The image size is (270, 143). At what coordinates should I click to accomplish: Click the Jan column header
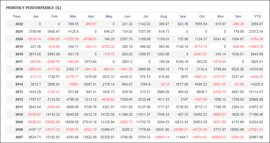(x=36, y=16)
